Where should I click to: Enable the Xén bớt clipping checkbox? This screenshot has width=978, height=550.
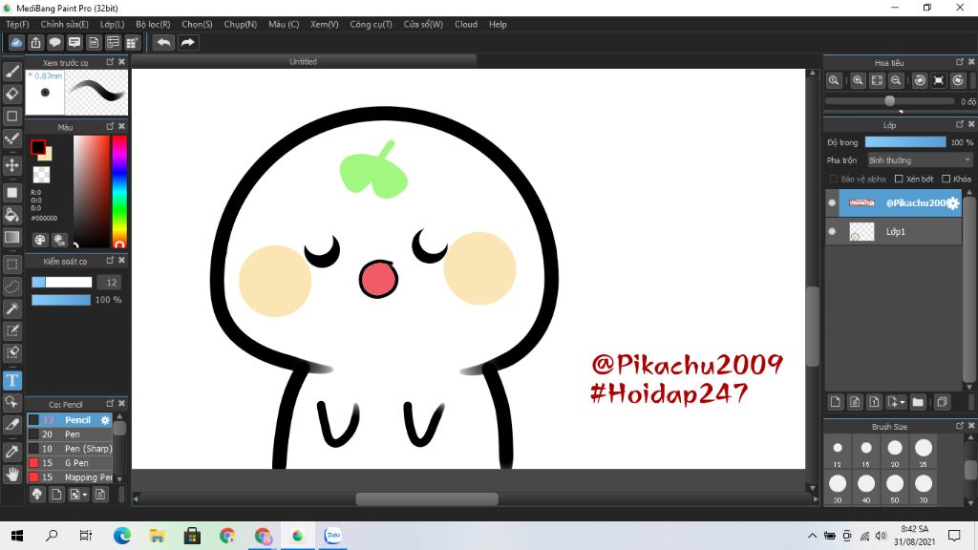tap(899, 179)
